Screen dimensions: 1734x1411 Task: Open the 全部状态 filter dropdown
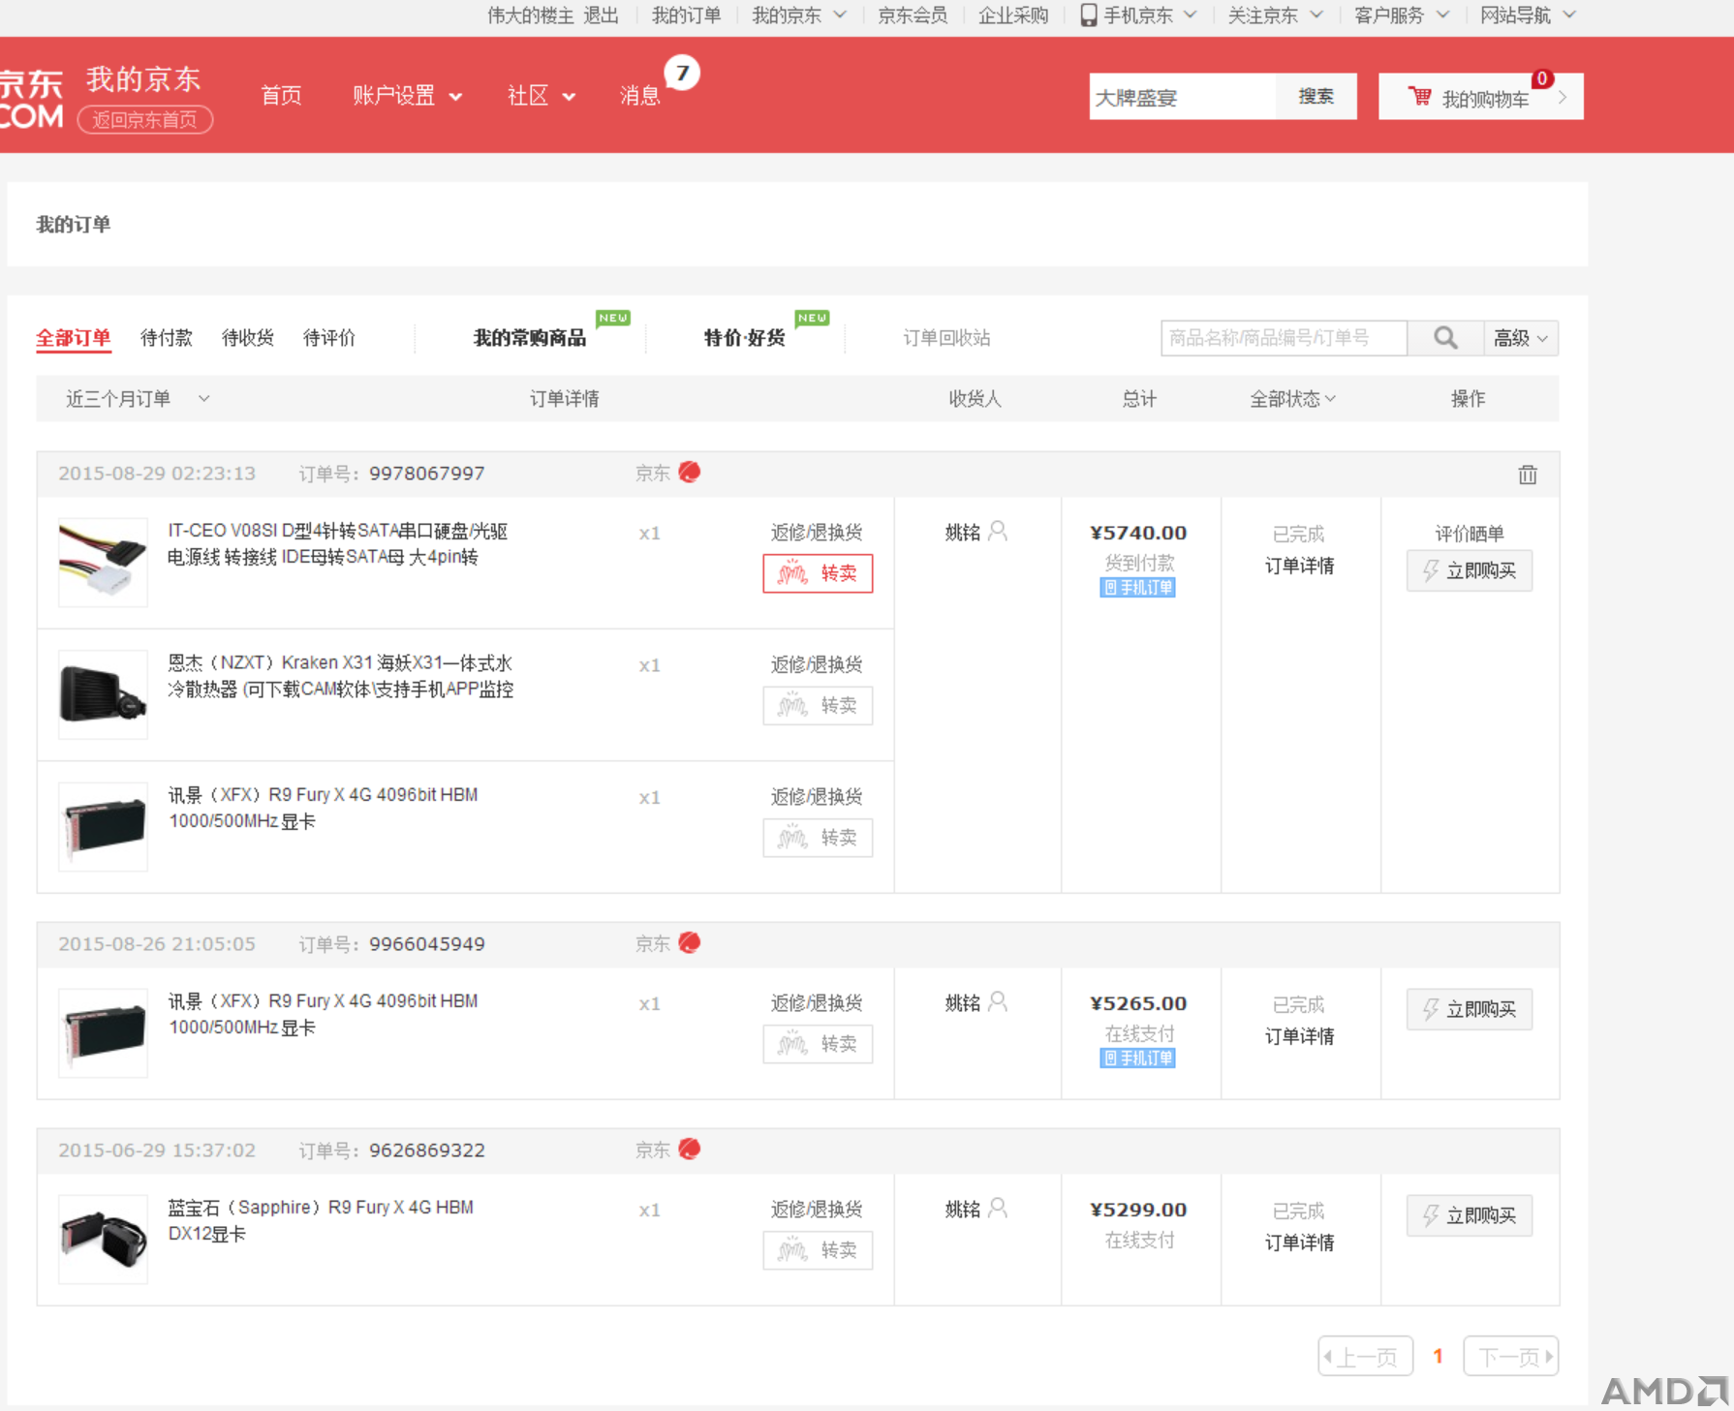click(x=1292, y=399)
